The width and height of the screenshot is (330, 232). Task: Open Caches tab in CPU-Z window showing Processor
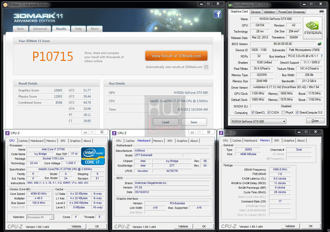click(x=23, y=141)
